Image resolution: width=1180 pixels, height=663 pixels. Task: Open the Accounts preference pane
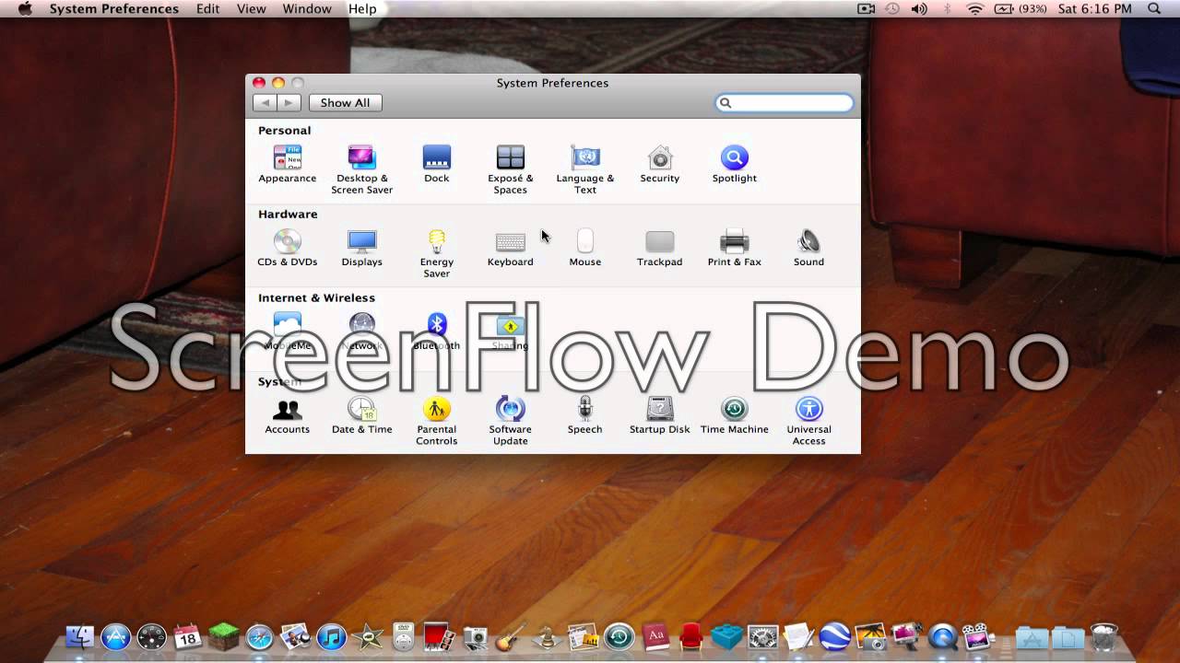coord(288,416)
